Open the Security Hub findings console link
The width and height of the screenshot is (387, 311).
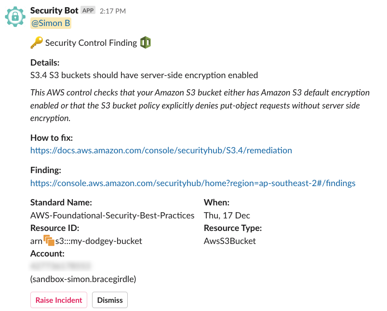[193, 183]
